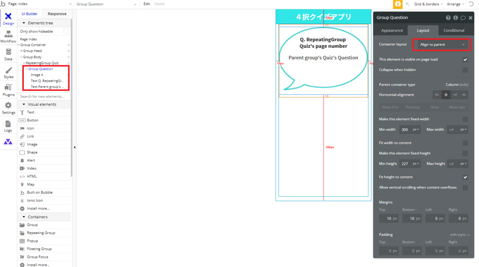479x267 pixels.
Task: Open the Data section
Action: (x=8, y=55)
